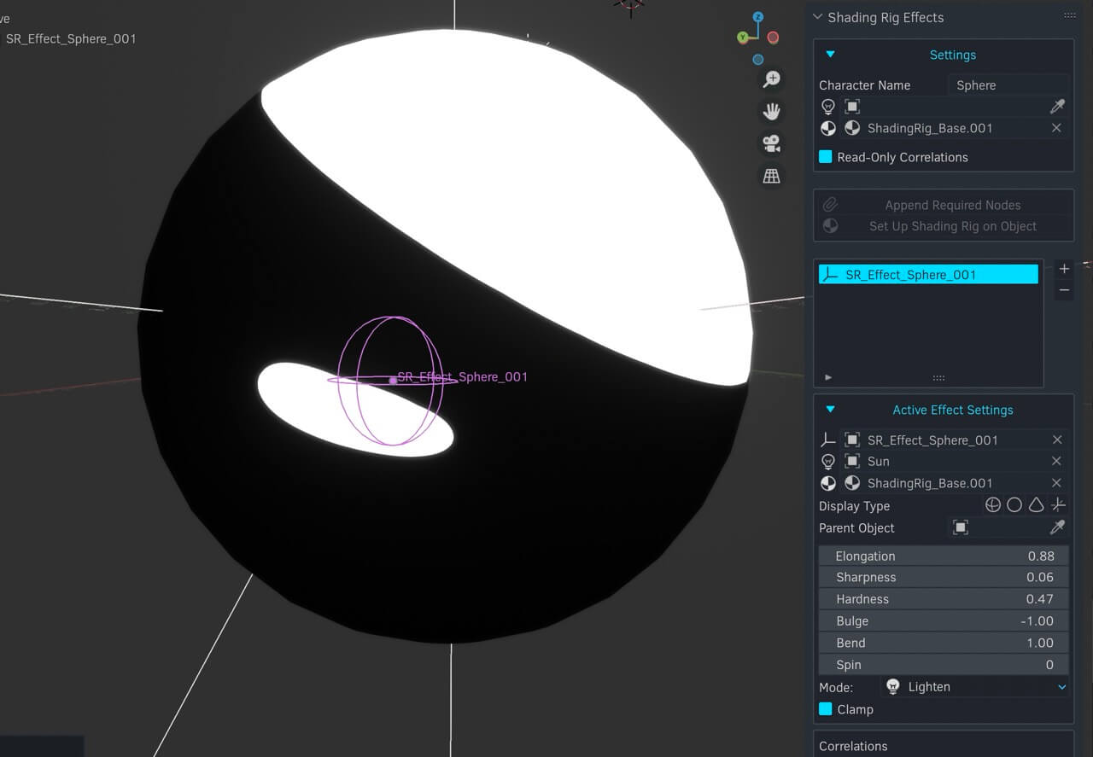Collapse Active Effect Settings subpanel
The image size is (1093, 757).
point(830,410)
